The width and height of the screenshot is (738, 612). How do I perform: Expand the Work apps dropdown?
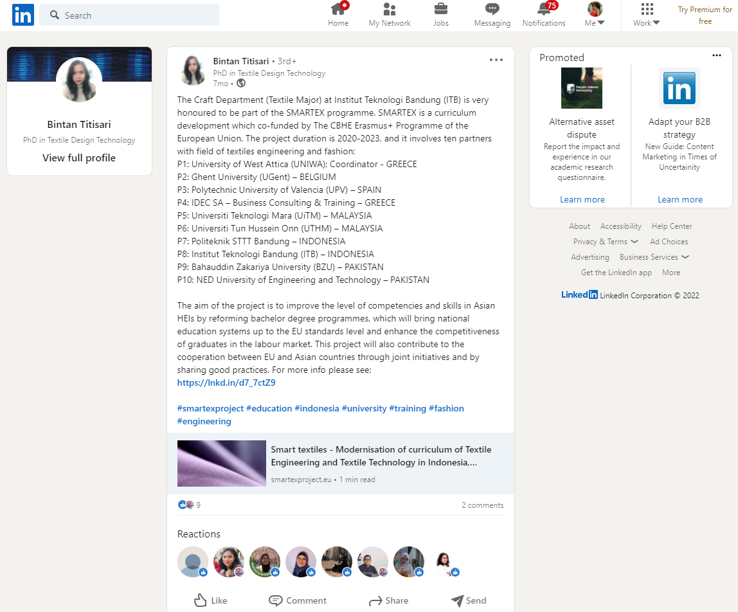[646, 15]
